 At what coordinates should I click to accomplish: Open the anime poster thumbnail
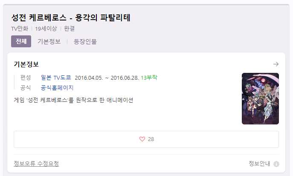point(260,98)
